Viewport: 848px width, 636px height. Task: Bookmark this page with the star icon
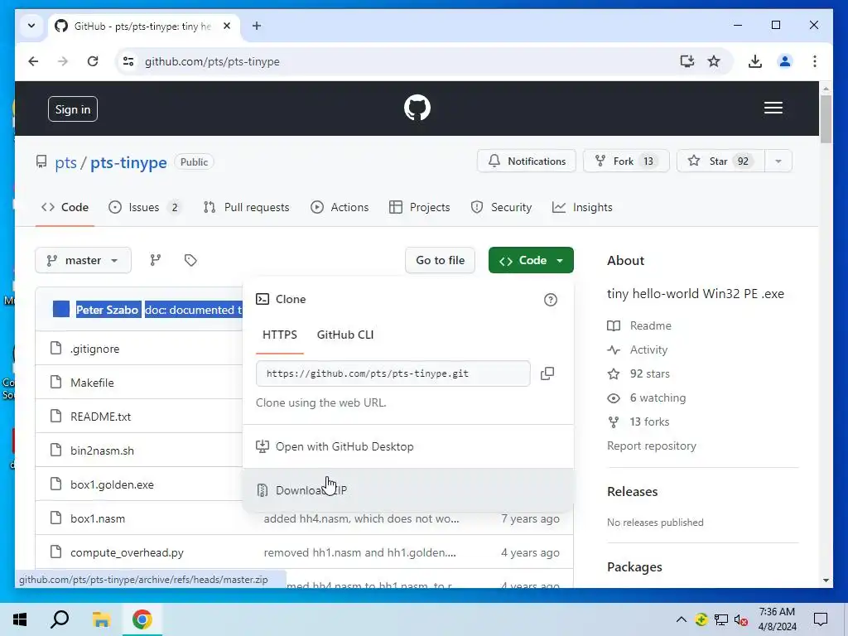[x=714, y=61]
